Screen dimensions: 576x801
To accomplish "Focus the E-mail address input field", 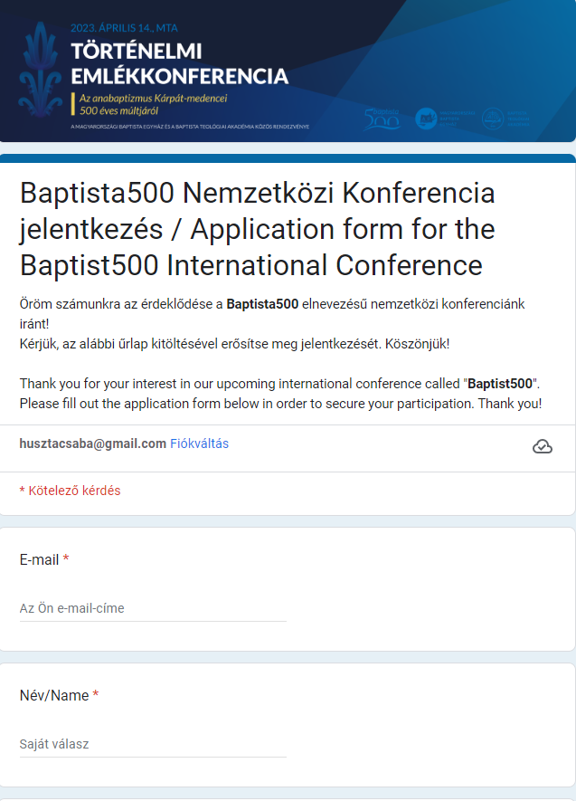I will tap(153, 608).
